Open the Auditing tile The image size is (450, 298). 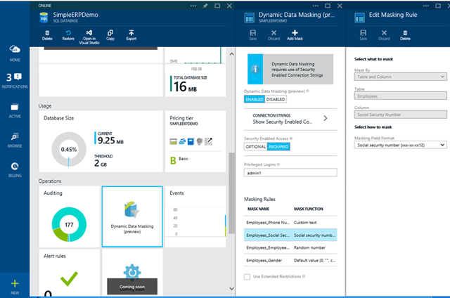[x=69, y=216]
